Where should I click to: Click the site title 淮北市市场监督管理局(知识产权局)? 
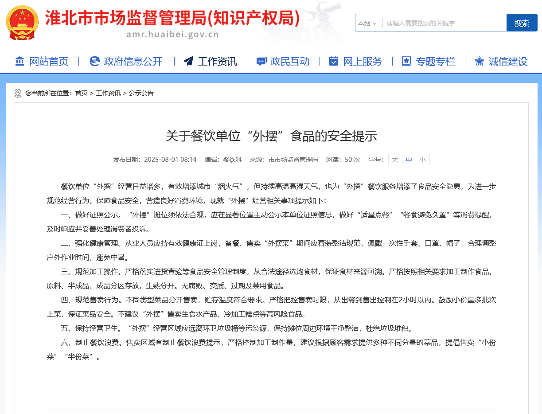[172, 18]
